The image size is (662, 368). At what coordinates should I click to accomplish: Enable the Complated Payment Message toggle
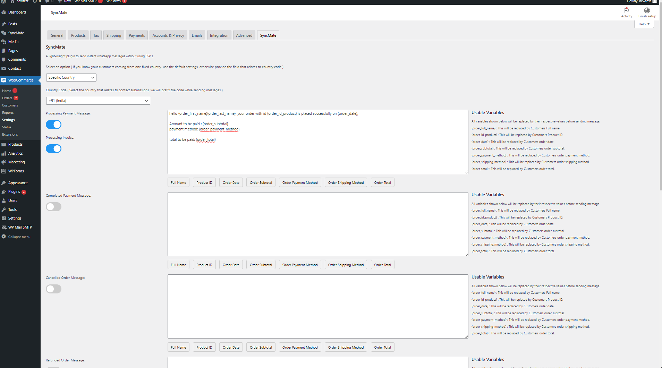point(53,207)
